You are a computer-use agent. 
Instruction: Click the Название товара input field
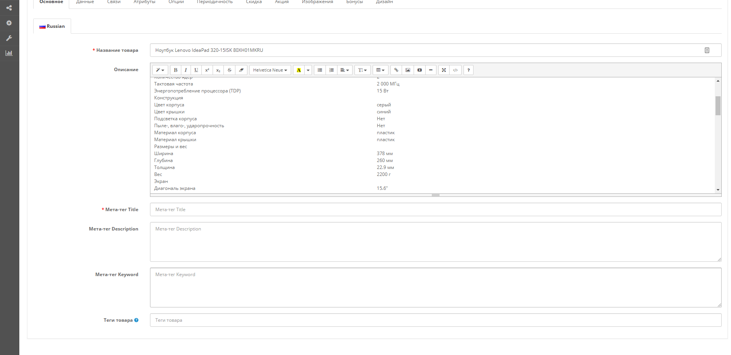point(436,50)
